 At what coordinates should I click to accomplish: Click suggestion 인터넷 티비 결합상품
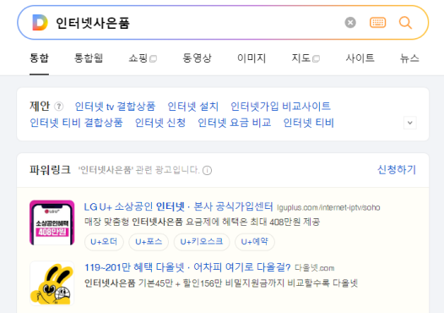click(x=76, y=123)
